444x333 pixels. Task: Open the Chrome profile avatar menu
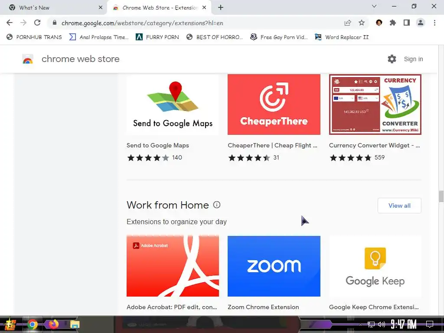click(x=421, y=23)
